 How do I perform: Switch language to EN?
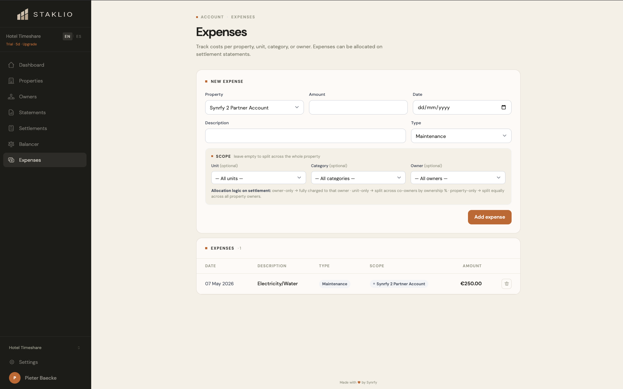tap(67, 36)
